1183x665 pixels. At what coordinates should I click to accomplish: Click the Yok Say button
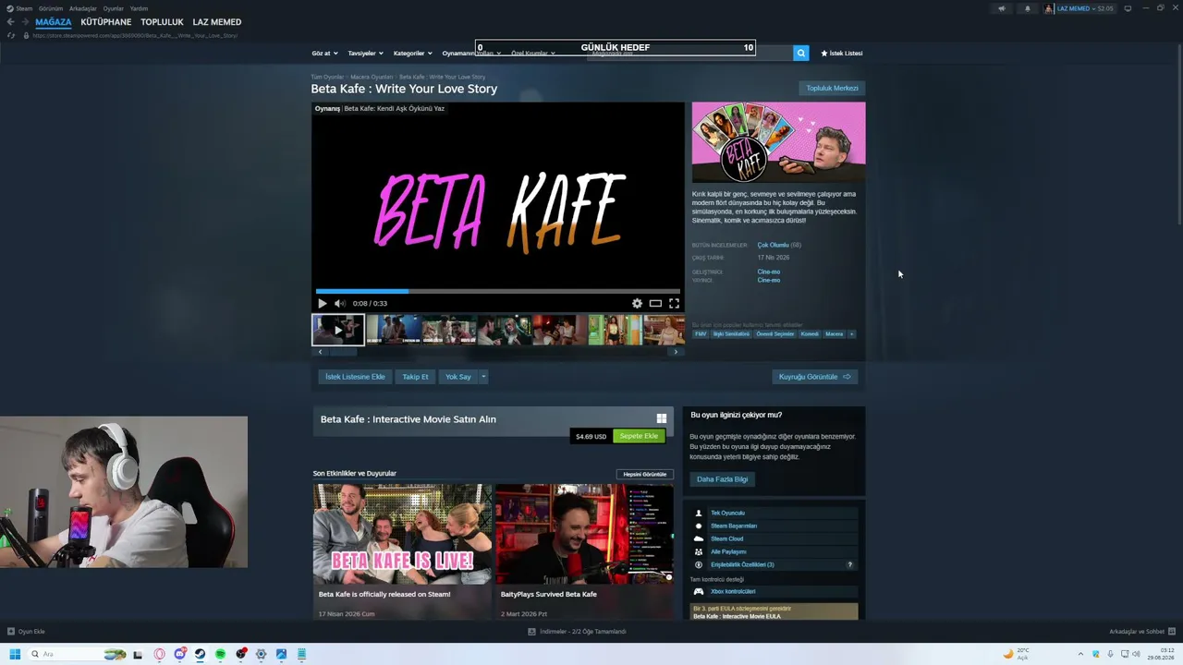(458, 377)
